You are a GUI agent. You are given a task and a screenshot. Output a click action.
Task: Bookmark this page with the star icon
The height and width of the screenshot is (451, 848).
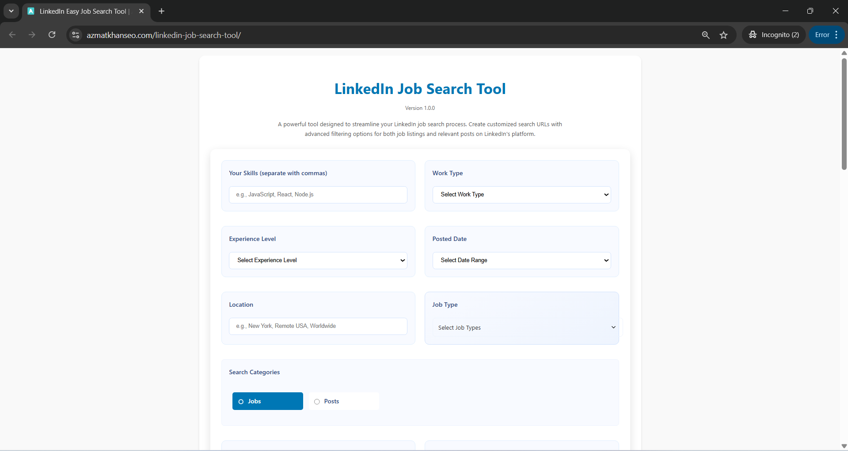coord(723,35)
